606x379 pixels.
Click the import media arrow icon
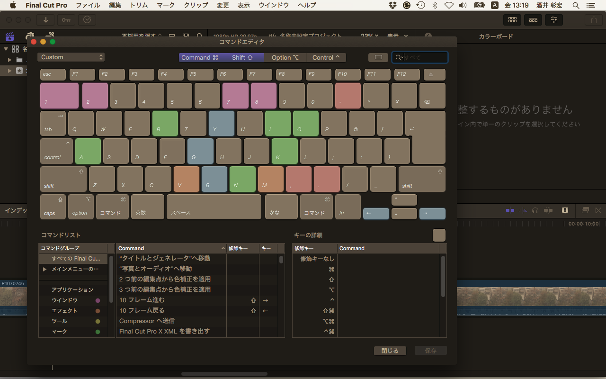[x=46, y=20]
